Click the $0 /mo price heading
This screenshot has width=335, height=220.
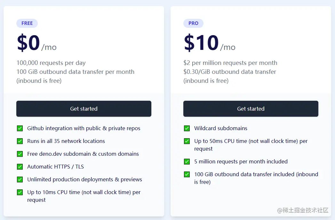37,43
